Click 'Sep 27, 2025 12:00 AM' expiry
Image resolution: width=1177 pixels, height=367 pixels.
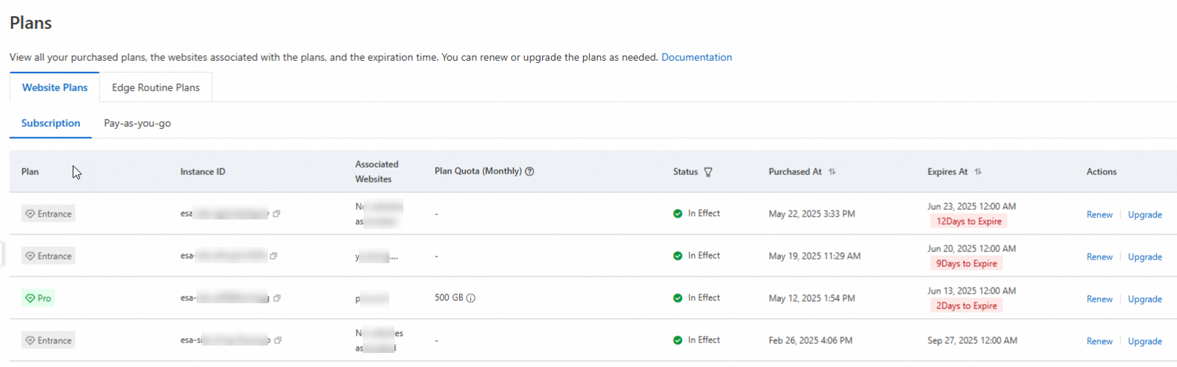tap(972, 340)
